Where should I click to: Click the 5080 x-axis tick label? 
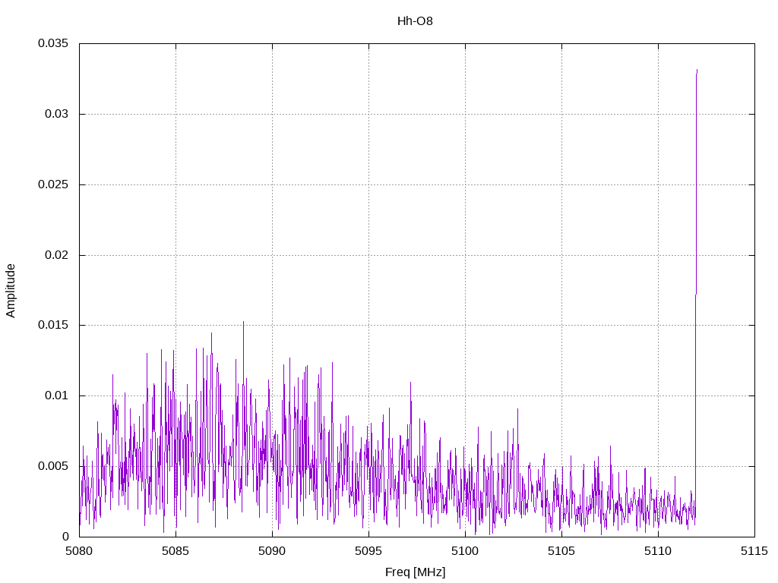(79, 551)
